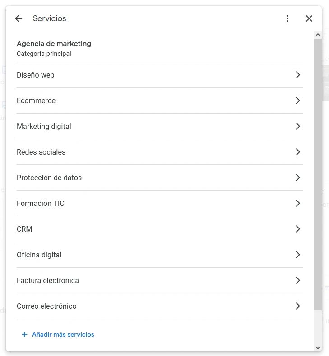Image resolution: width=329 pixels, height=356 pixels.
Task: Click the Redes sociales chevron arrow
Action: pyautogui.click(x=298, y=152)
